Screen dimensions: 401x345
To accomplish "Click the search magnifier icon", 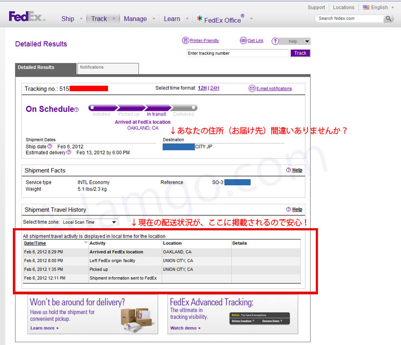I will [x=388, y=18].
